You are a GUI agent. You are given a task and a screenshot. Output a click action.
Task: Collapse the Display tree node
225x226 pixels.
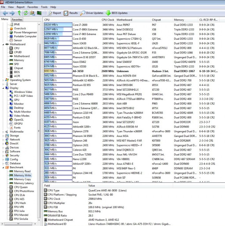[x=3, y=88]
